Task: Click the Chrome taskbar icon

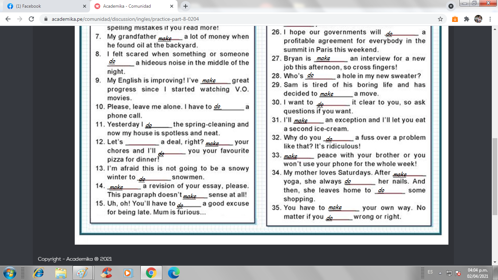Action: 151,273
